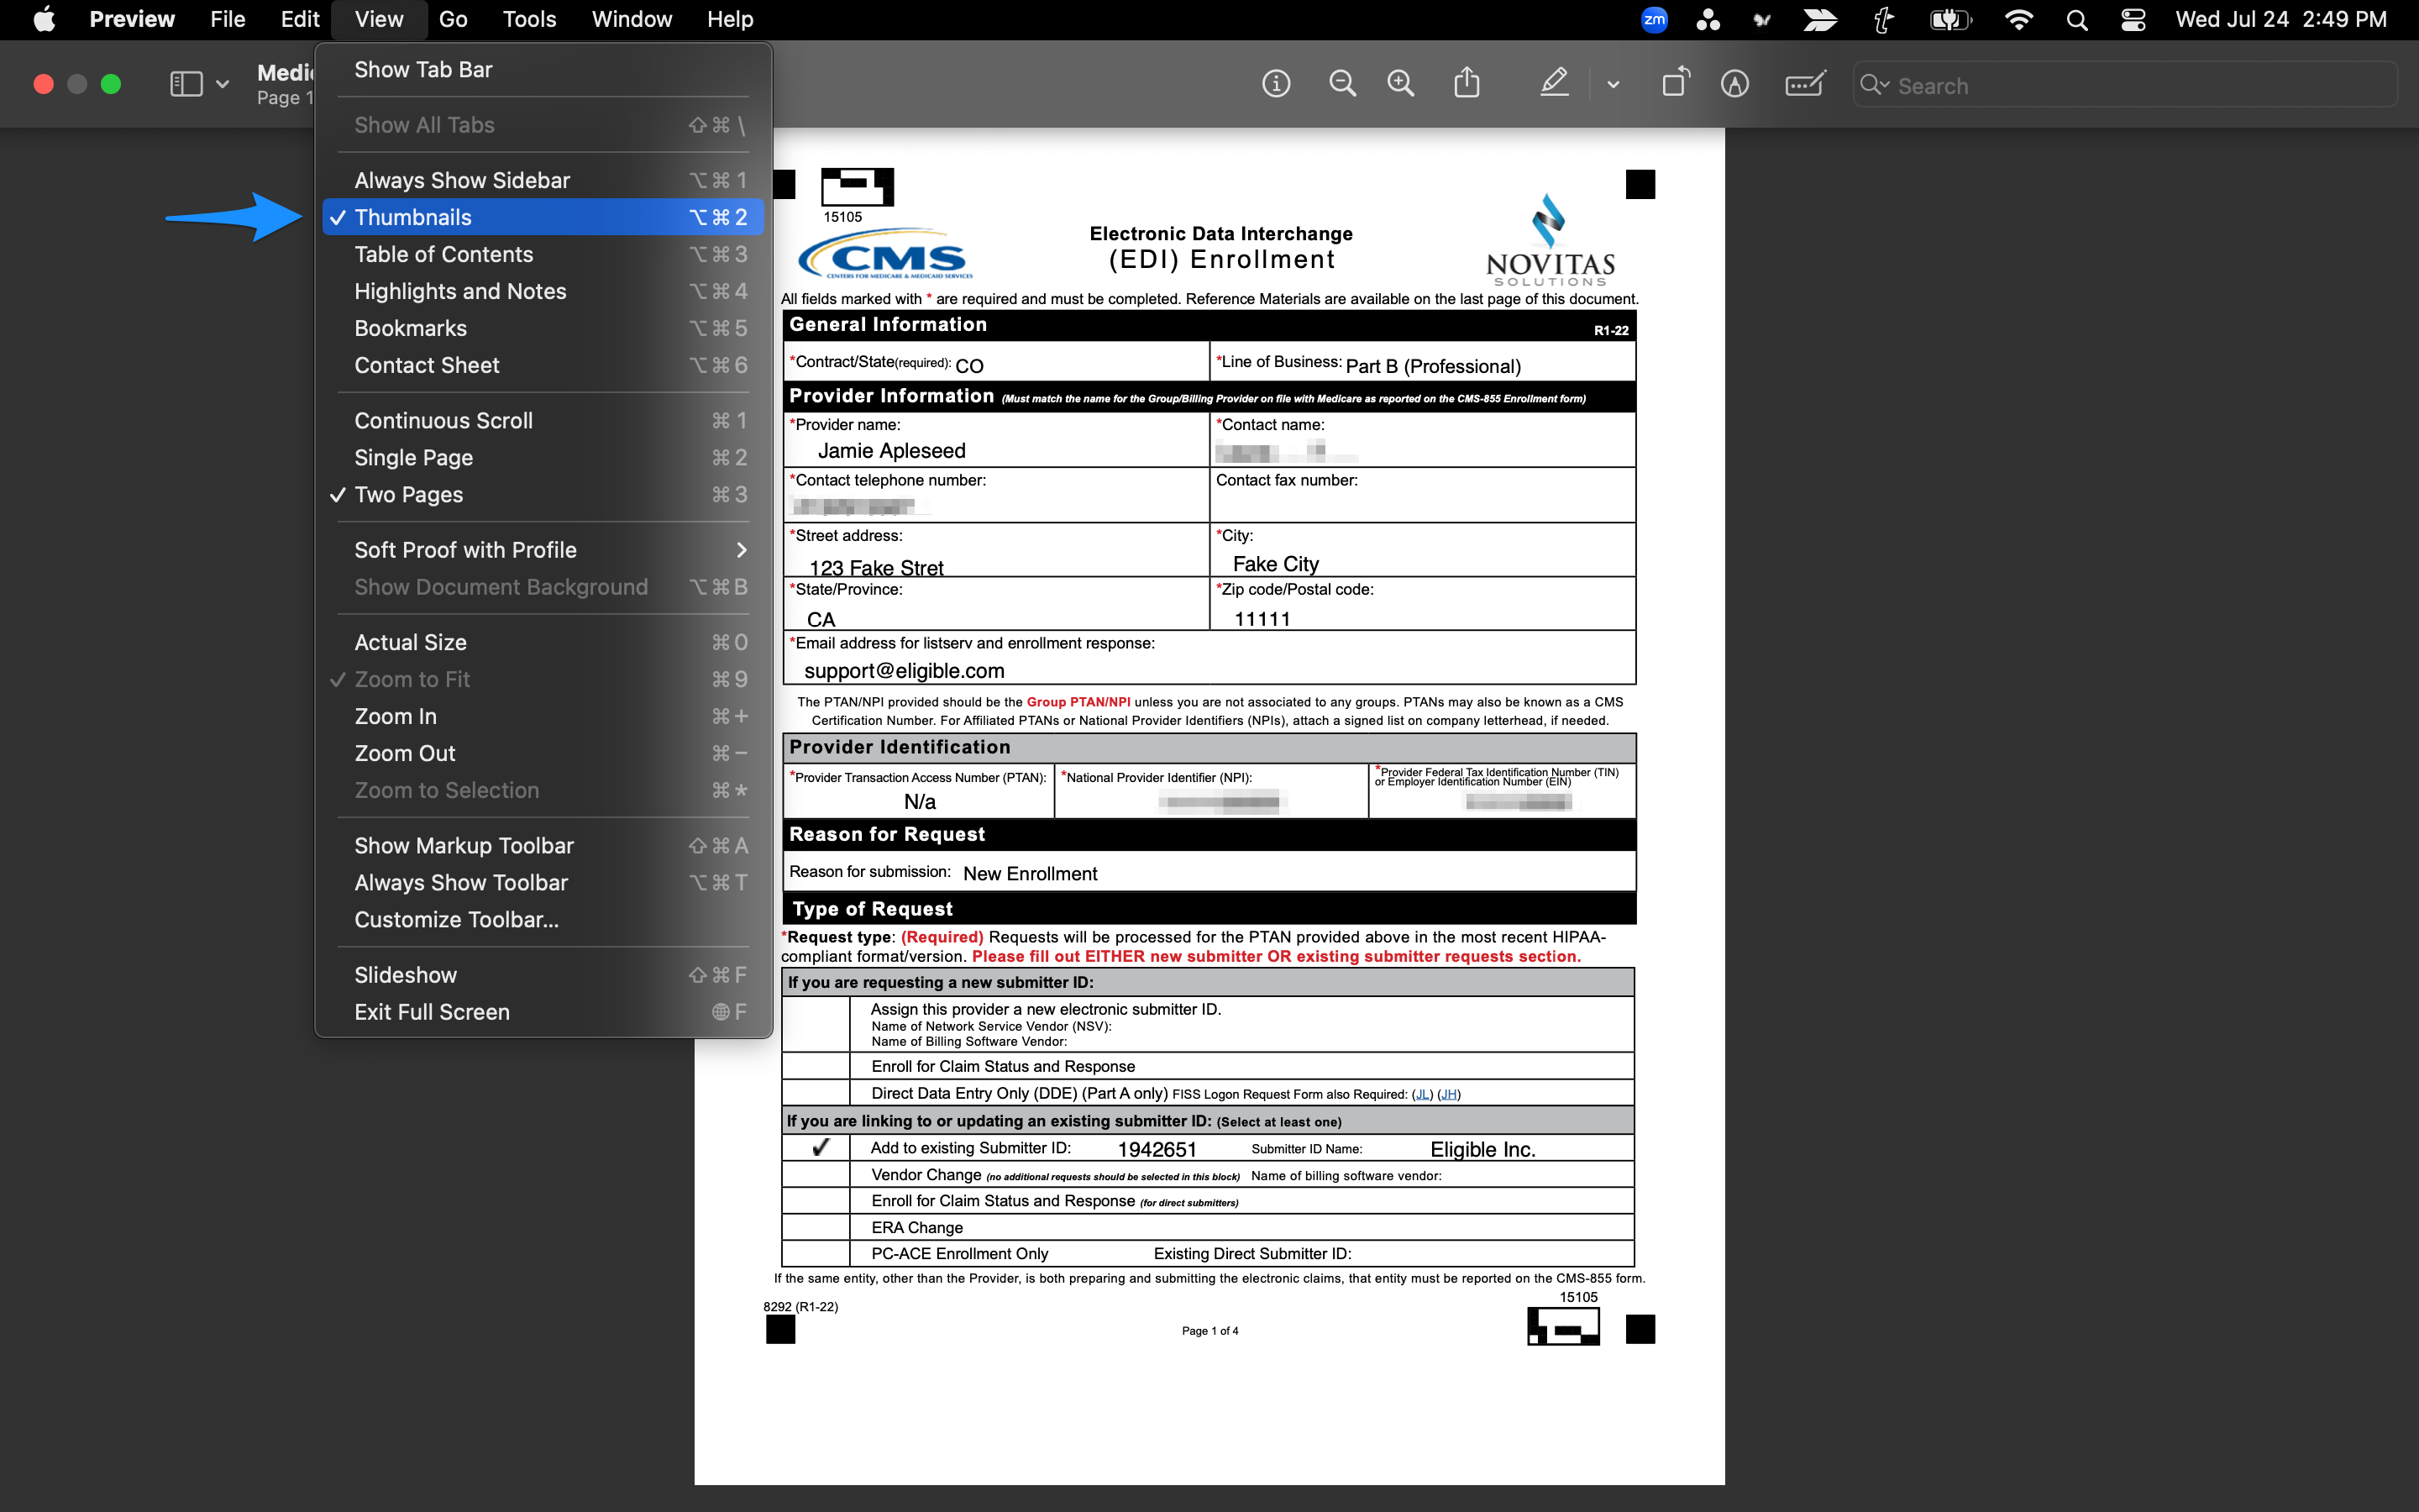Click the JL link in DDE row

[x=1422, y=1094]
